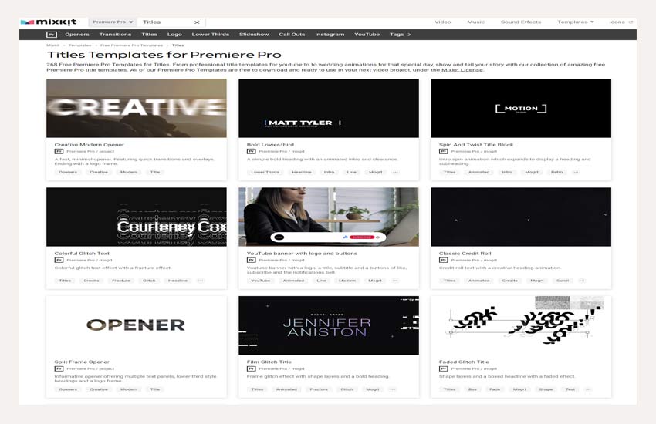Expand more tags on Bold Lower-third card

coord(395,172)
